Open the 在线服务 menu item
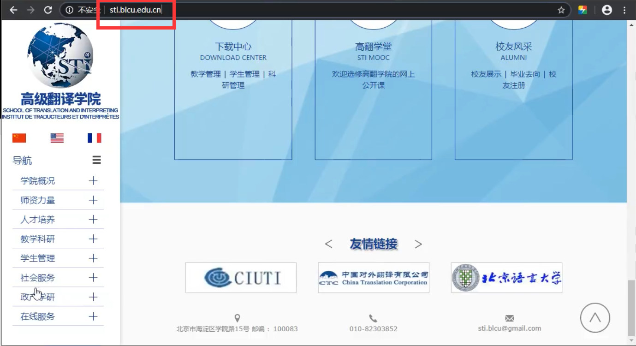The image size is (636, 346). click(38, 316)
